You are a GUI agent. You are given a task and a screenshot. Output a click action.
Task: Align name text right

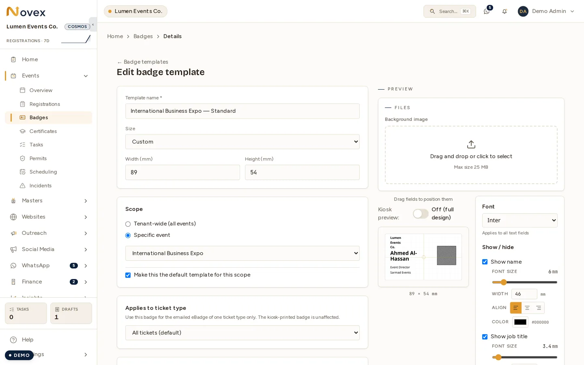tap(539, 308)
